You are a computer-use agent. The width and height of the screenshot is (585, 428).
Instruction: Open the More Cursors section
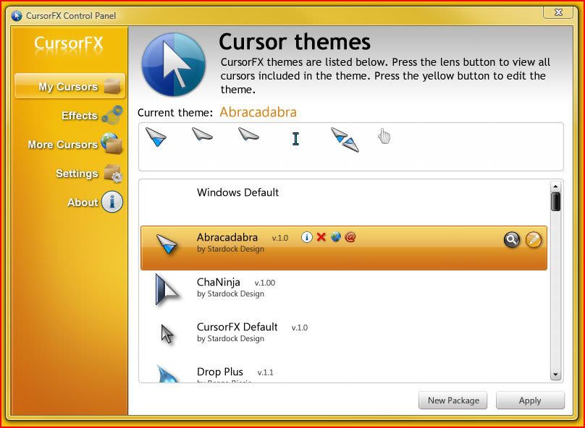click(x=64, y=145)
